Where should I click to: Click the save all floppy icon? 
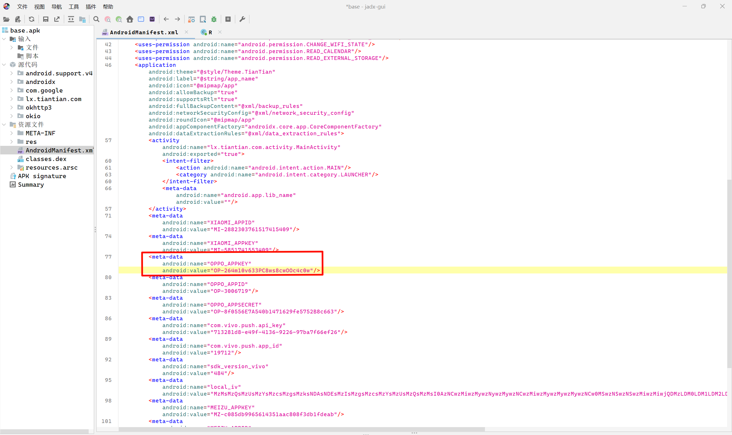(x=45, y=19)
